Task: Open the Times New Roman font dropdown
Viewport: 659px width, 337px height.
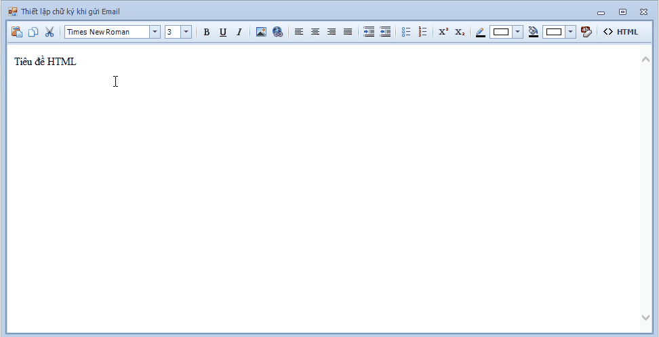Action: (155, 32)
